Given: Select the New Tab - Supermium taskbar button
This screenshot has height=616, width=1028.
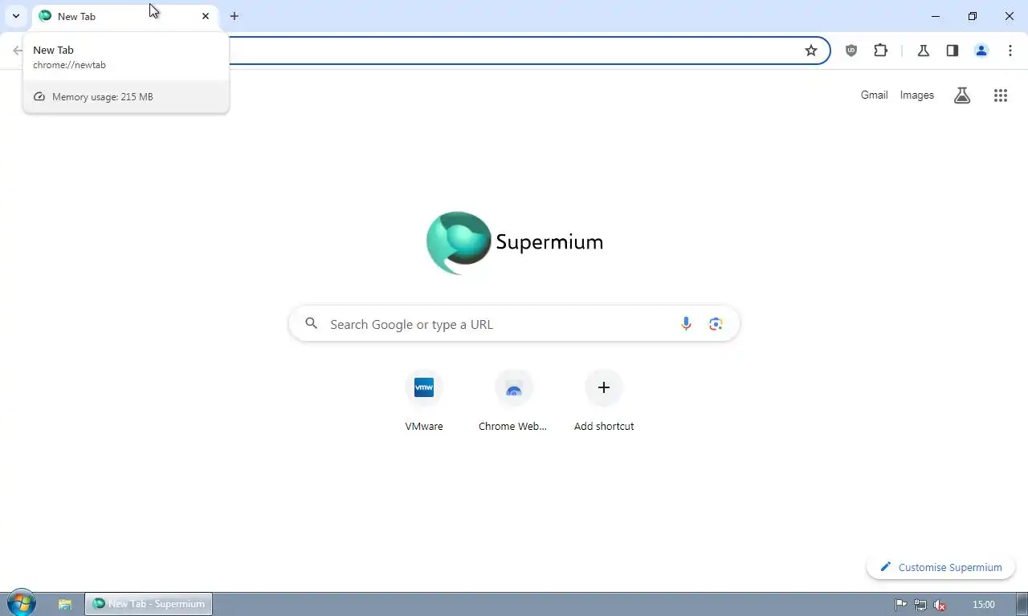Looking at the screenshot, I should [149, 604].
